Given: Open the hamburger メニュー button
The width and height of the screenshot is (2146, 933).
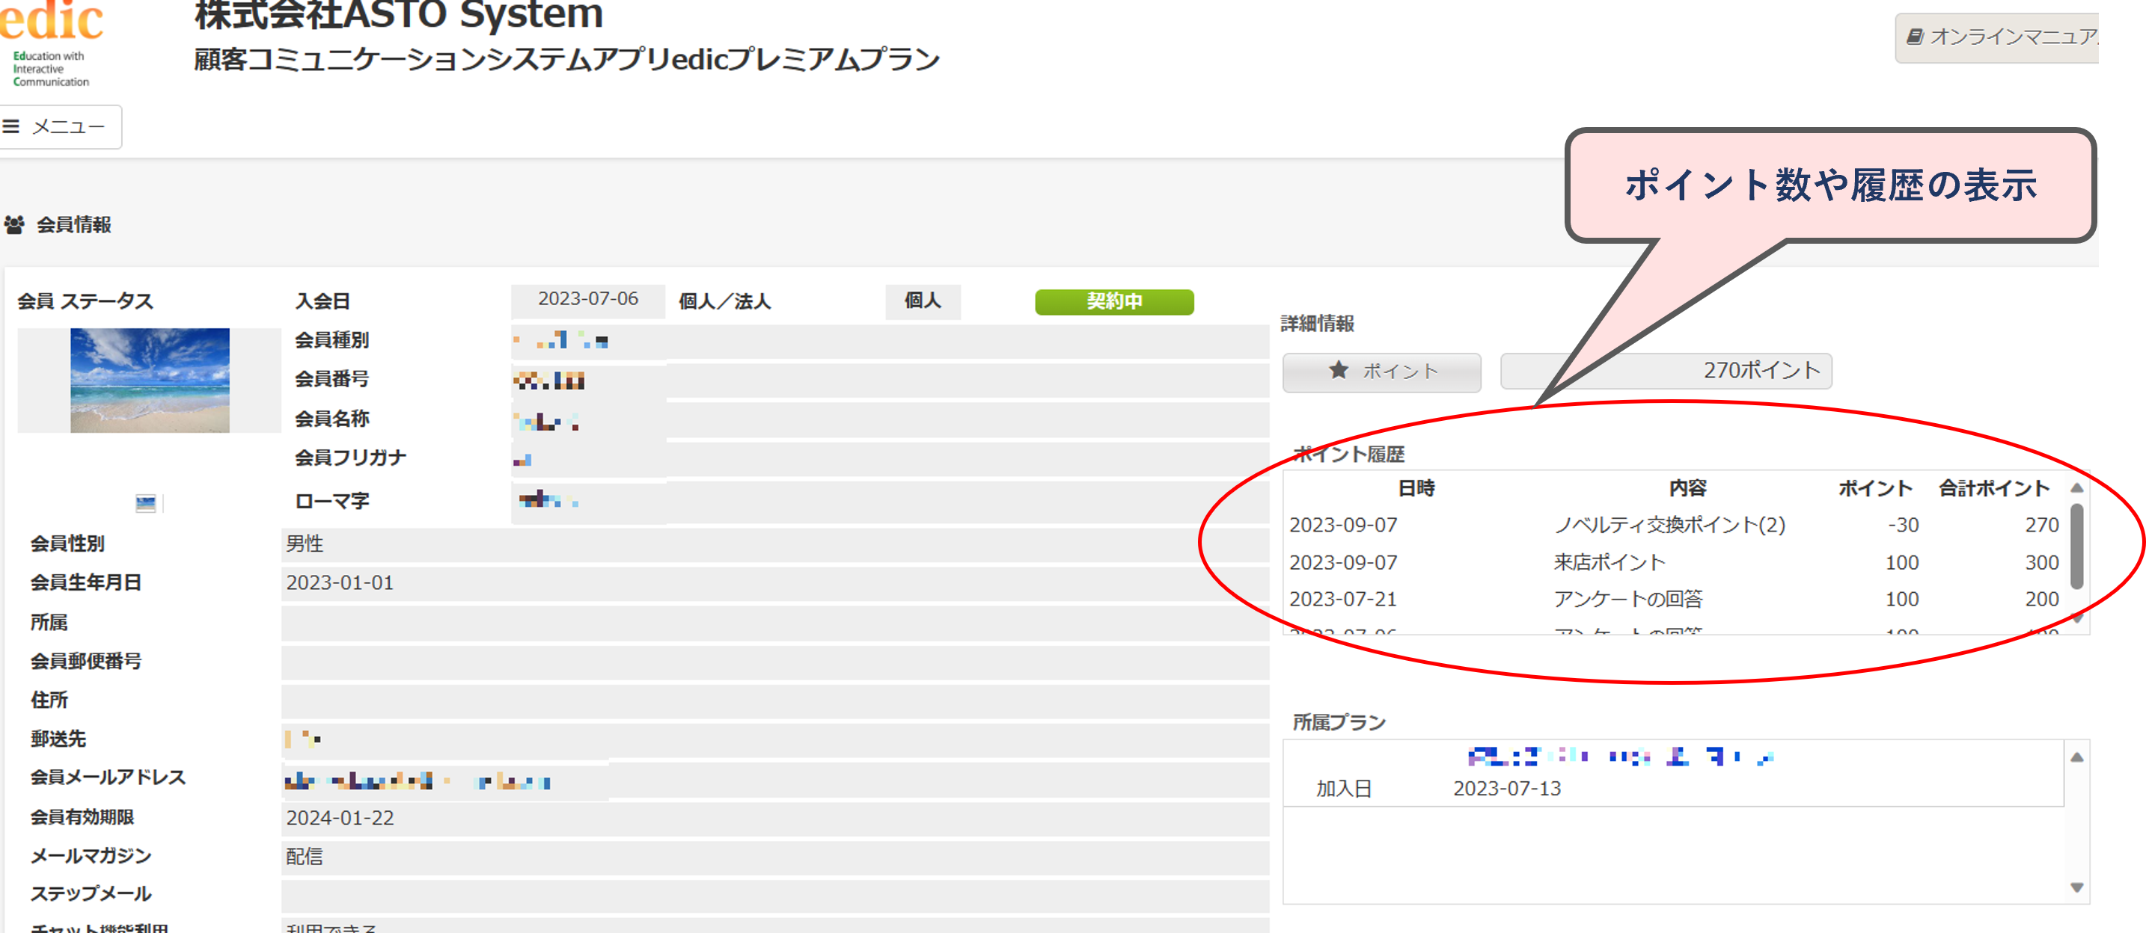Looking at the screenshot, I should (57, 126).
